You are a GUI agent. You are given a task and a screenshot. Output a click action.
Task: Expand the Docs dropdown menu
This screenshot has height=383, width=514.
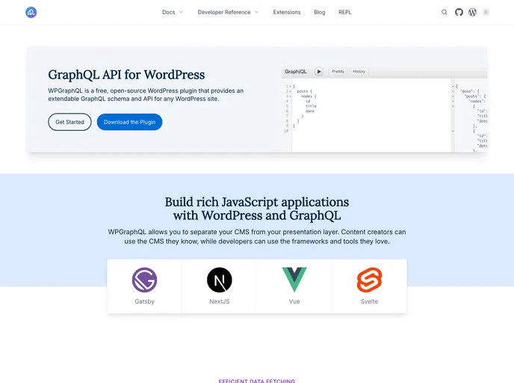[x=173, y=12]
